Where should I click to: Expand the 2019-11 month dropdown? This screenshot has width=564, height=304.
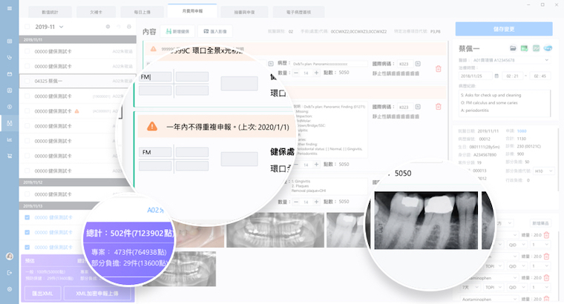coord(61,27)
